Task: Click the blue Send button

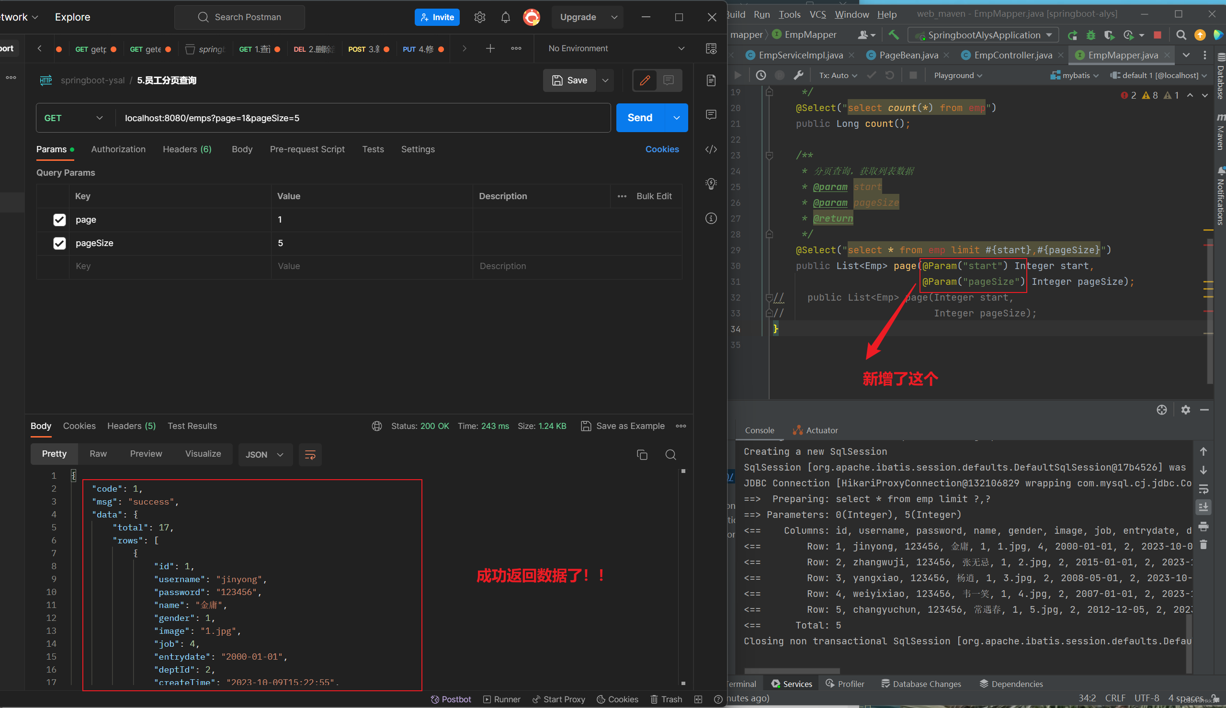Action: pyautogui.click(x=639, y=118)
